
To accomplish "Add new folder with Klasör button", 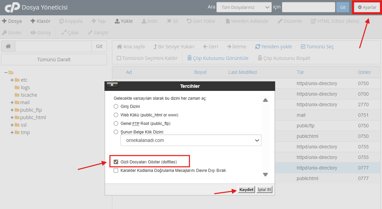I will [x=40, y=21].
